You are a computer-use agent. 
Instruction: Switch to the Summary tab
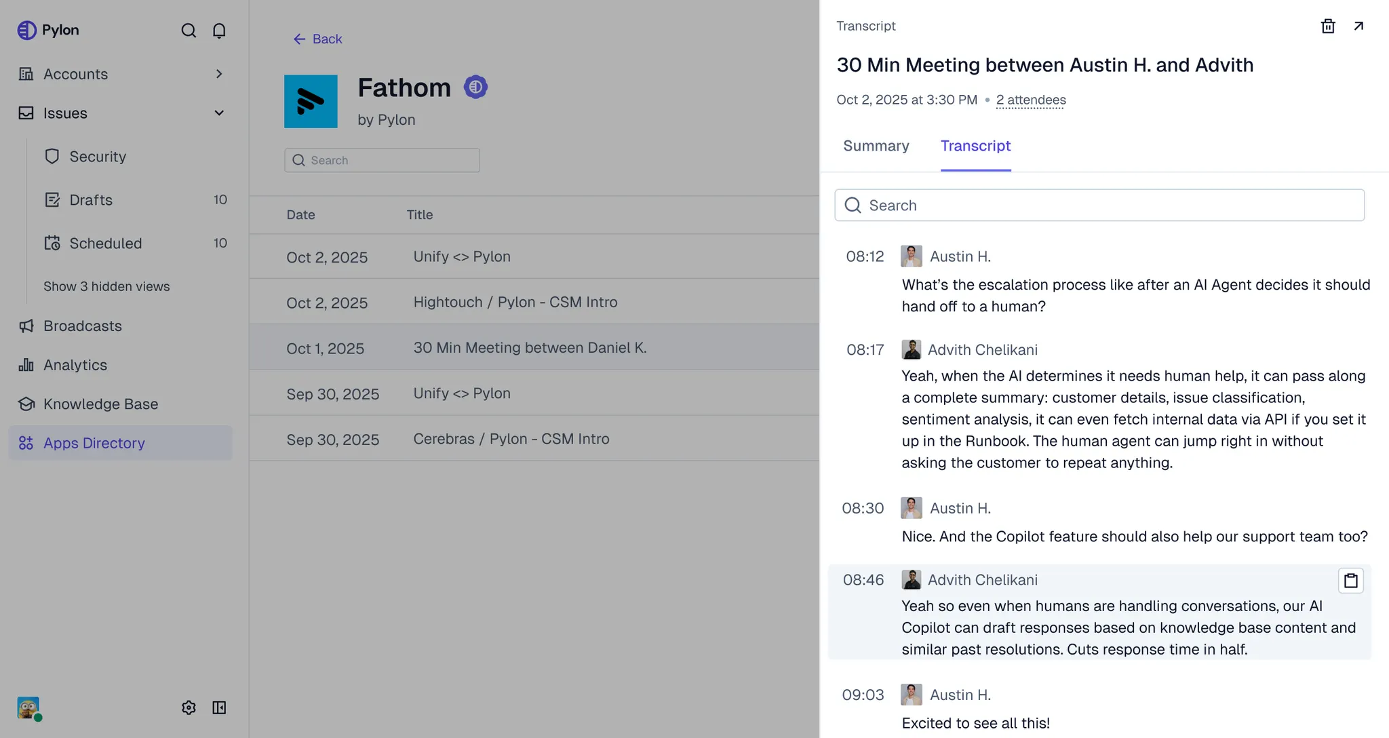876,146
